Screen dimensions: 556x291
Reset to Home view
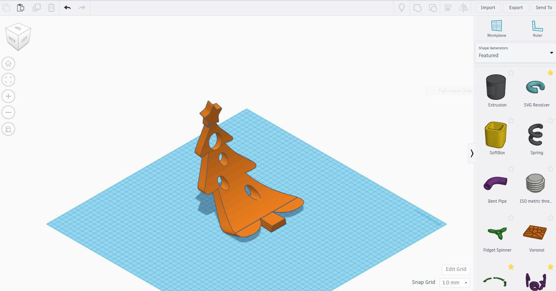coord(8,63)
